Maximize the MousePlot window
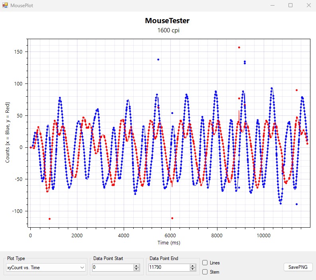This screenshot has width=316, height=280. [x=290, y=5]
